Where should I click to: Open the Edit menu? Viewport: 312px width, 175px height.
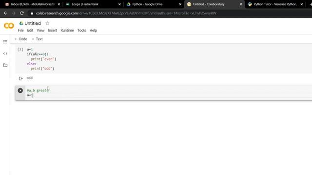click(x=30, y=30)
